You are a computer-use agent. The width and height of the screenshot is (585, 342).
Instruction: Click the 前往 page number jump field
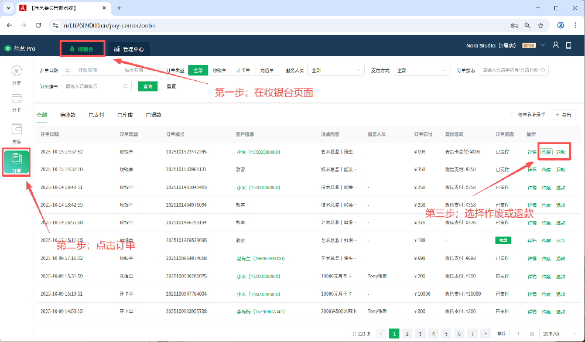pyautogui.click(x=518, y=333)
